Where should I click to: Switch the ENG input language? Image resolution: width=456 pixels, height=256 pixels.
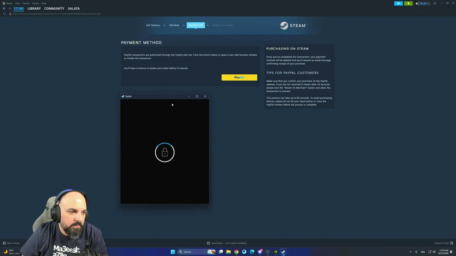point(423,252)
